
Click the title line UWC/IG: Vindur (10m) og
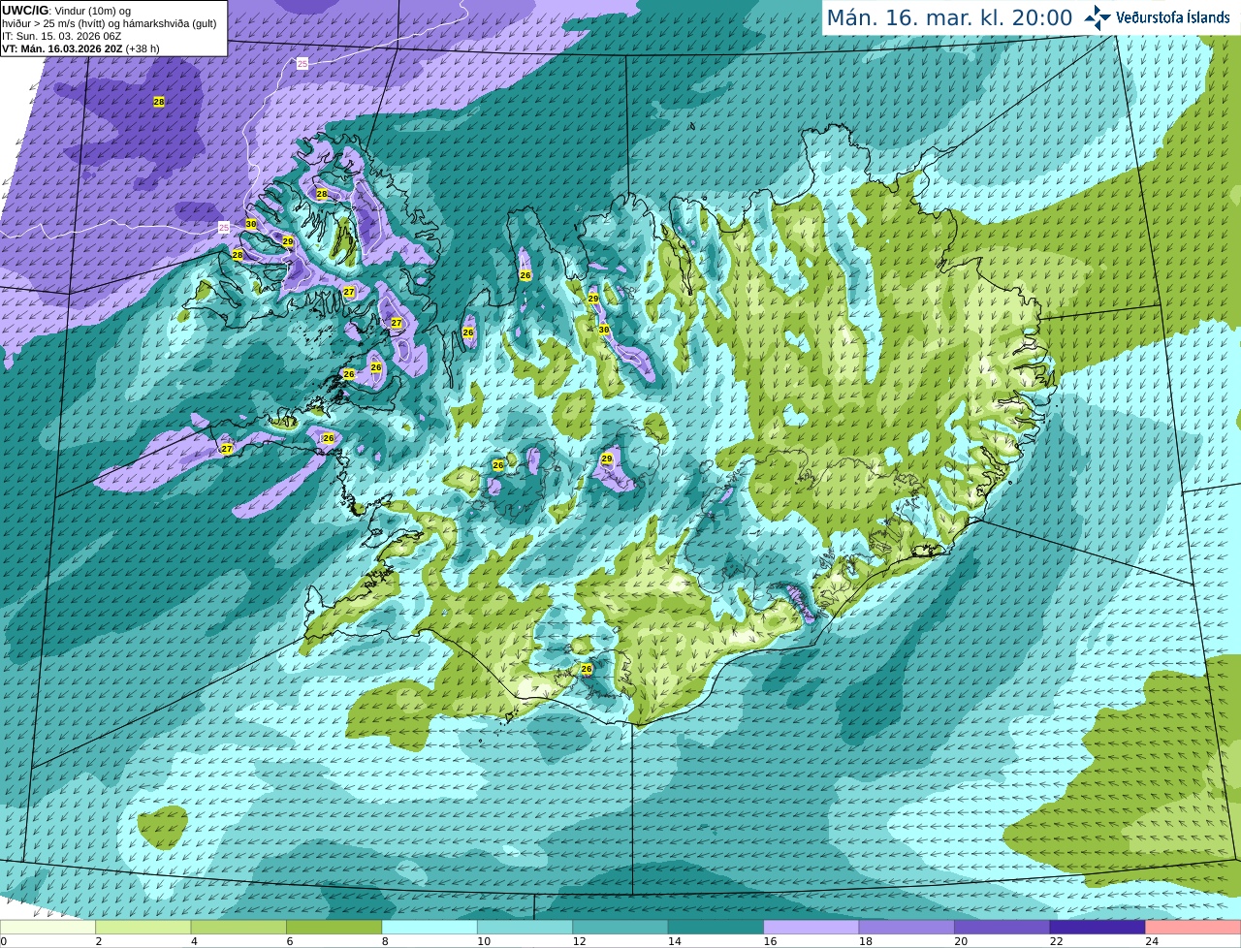click(x=67, y=10)
